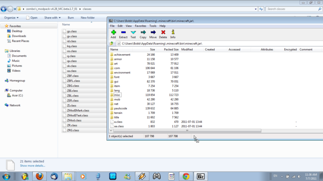This screenshot has height=181, width=323.
Task: Run Test on the archive in 7-Zip
Action: click(x=133, y=34)
